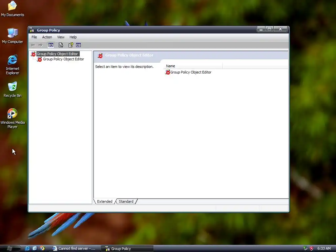Launch Windows Media Player from quick launch

pos(42,248)
